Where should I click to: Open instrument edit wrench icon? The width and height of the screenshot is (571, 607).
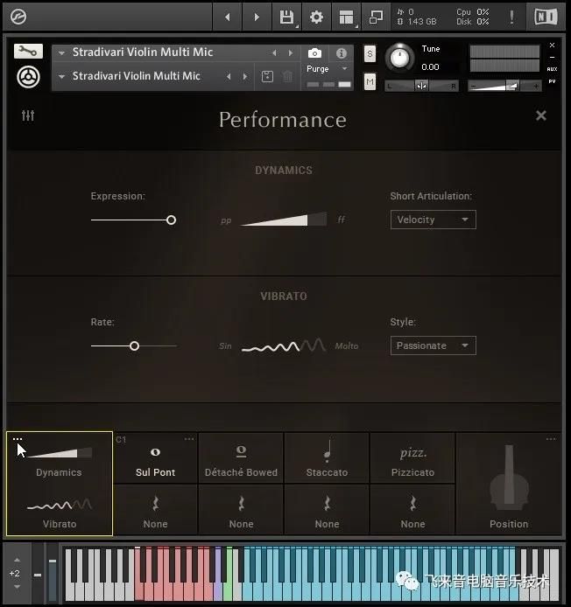[x=28, y=51]
